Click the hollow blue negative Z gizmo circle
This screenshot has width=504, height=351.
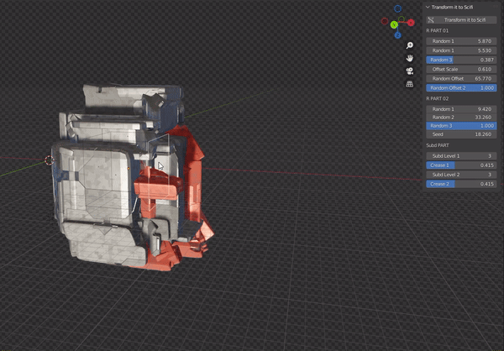(397, 8)
